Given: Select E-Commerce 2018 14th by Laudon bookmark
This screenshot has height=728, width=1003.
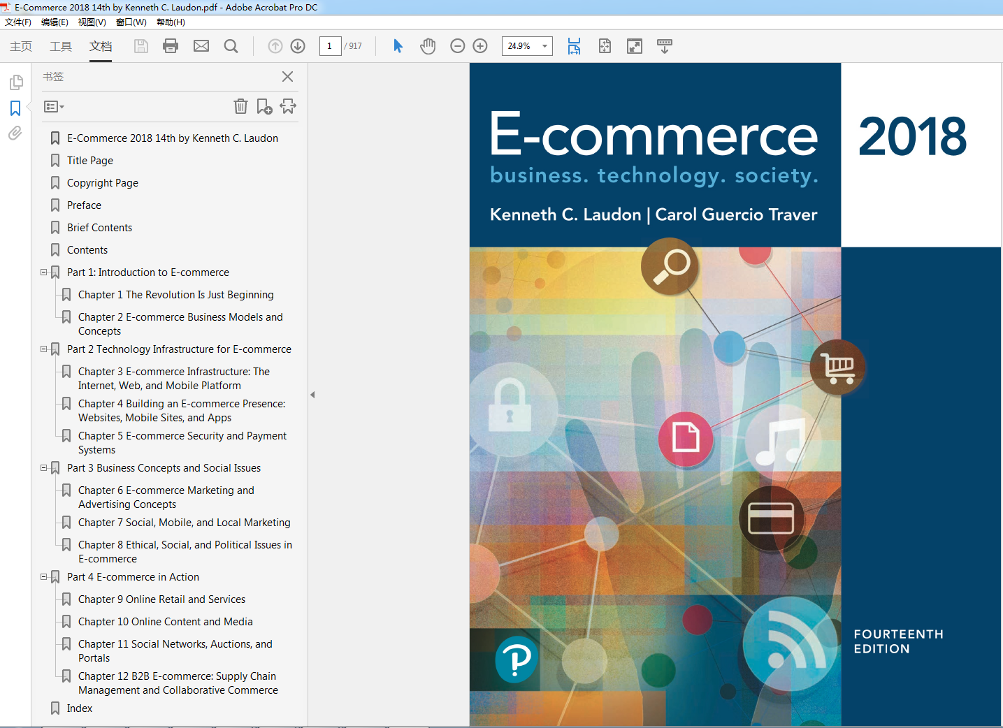Looking at the screenshot, I should (x=173, y=138).
